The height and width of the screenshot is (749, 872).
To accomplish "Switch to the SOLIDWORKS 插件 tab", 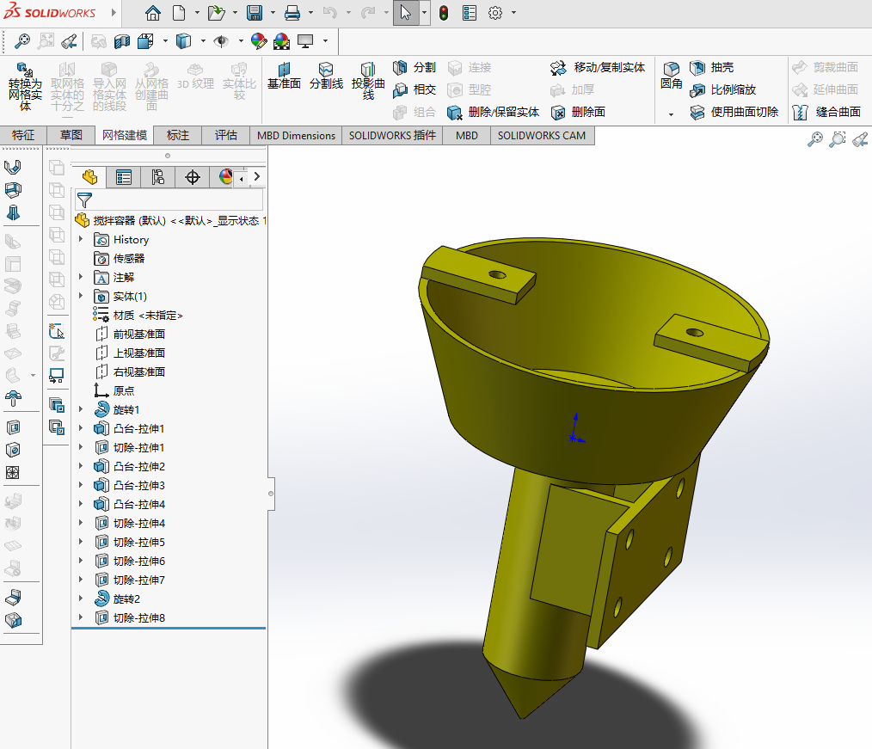I will click(x=393, y=135).
